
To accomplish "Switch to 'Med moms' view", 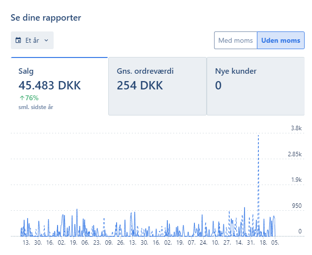I will (235, 40).
